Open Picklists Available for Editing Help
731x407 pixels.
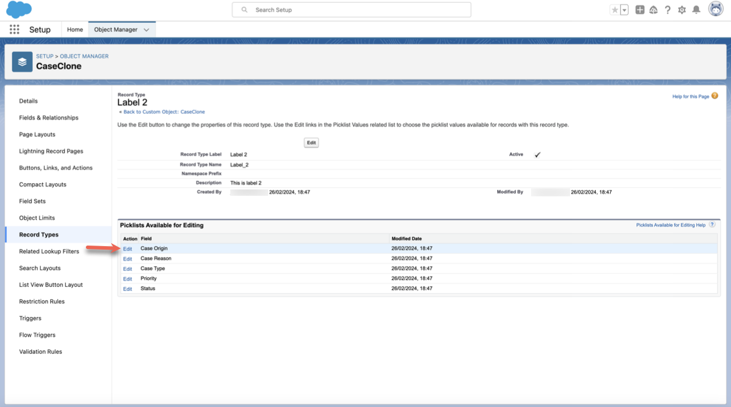tap(671, 225)
